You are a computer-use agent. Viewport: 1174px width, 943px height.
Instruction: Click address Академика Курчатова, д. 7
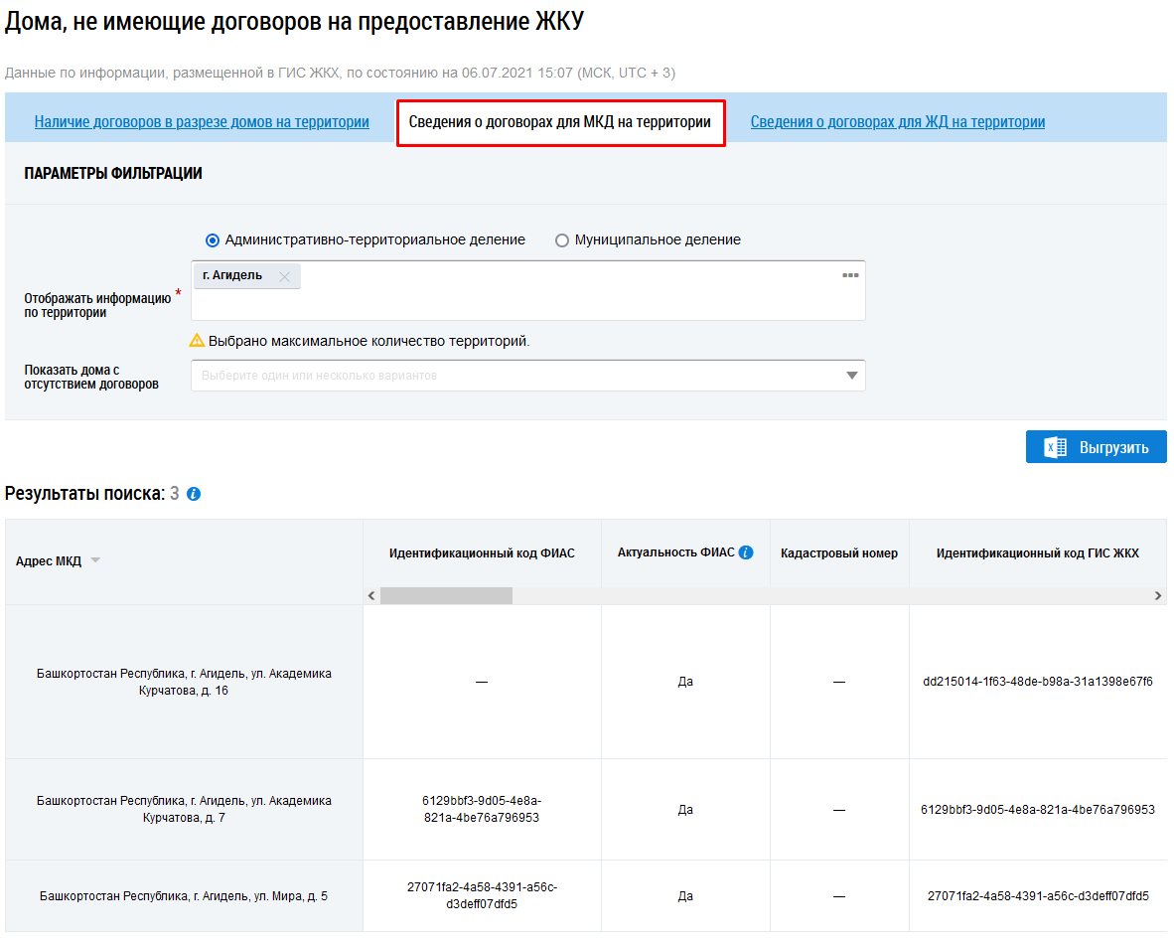click(x=184, y=809)
